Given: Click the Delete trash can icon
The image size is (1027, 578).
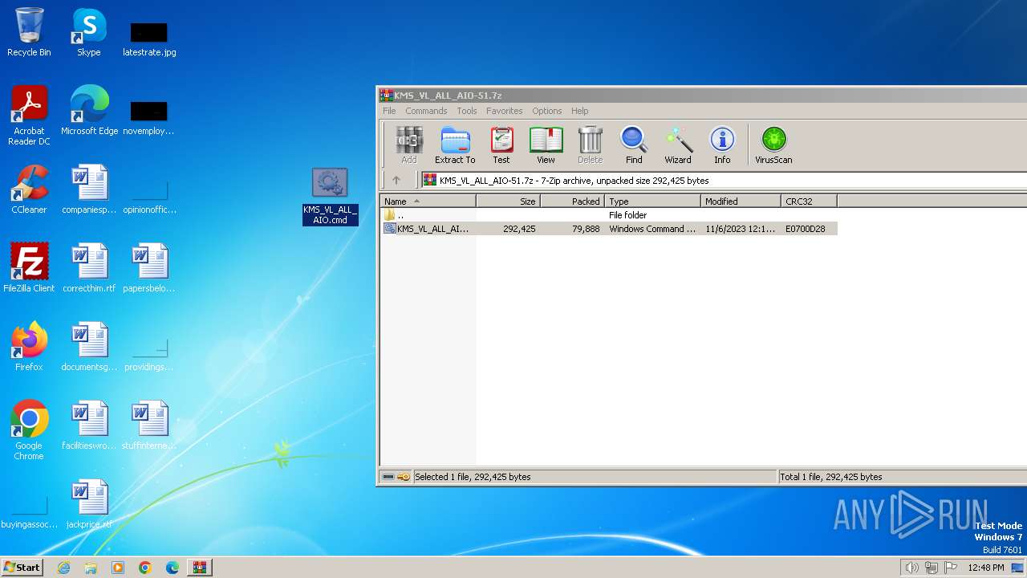Looking at the screenshot, I should point(590,145).
